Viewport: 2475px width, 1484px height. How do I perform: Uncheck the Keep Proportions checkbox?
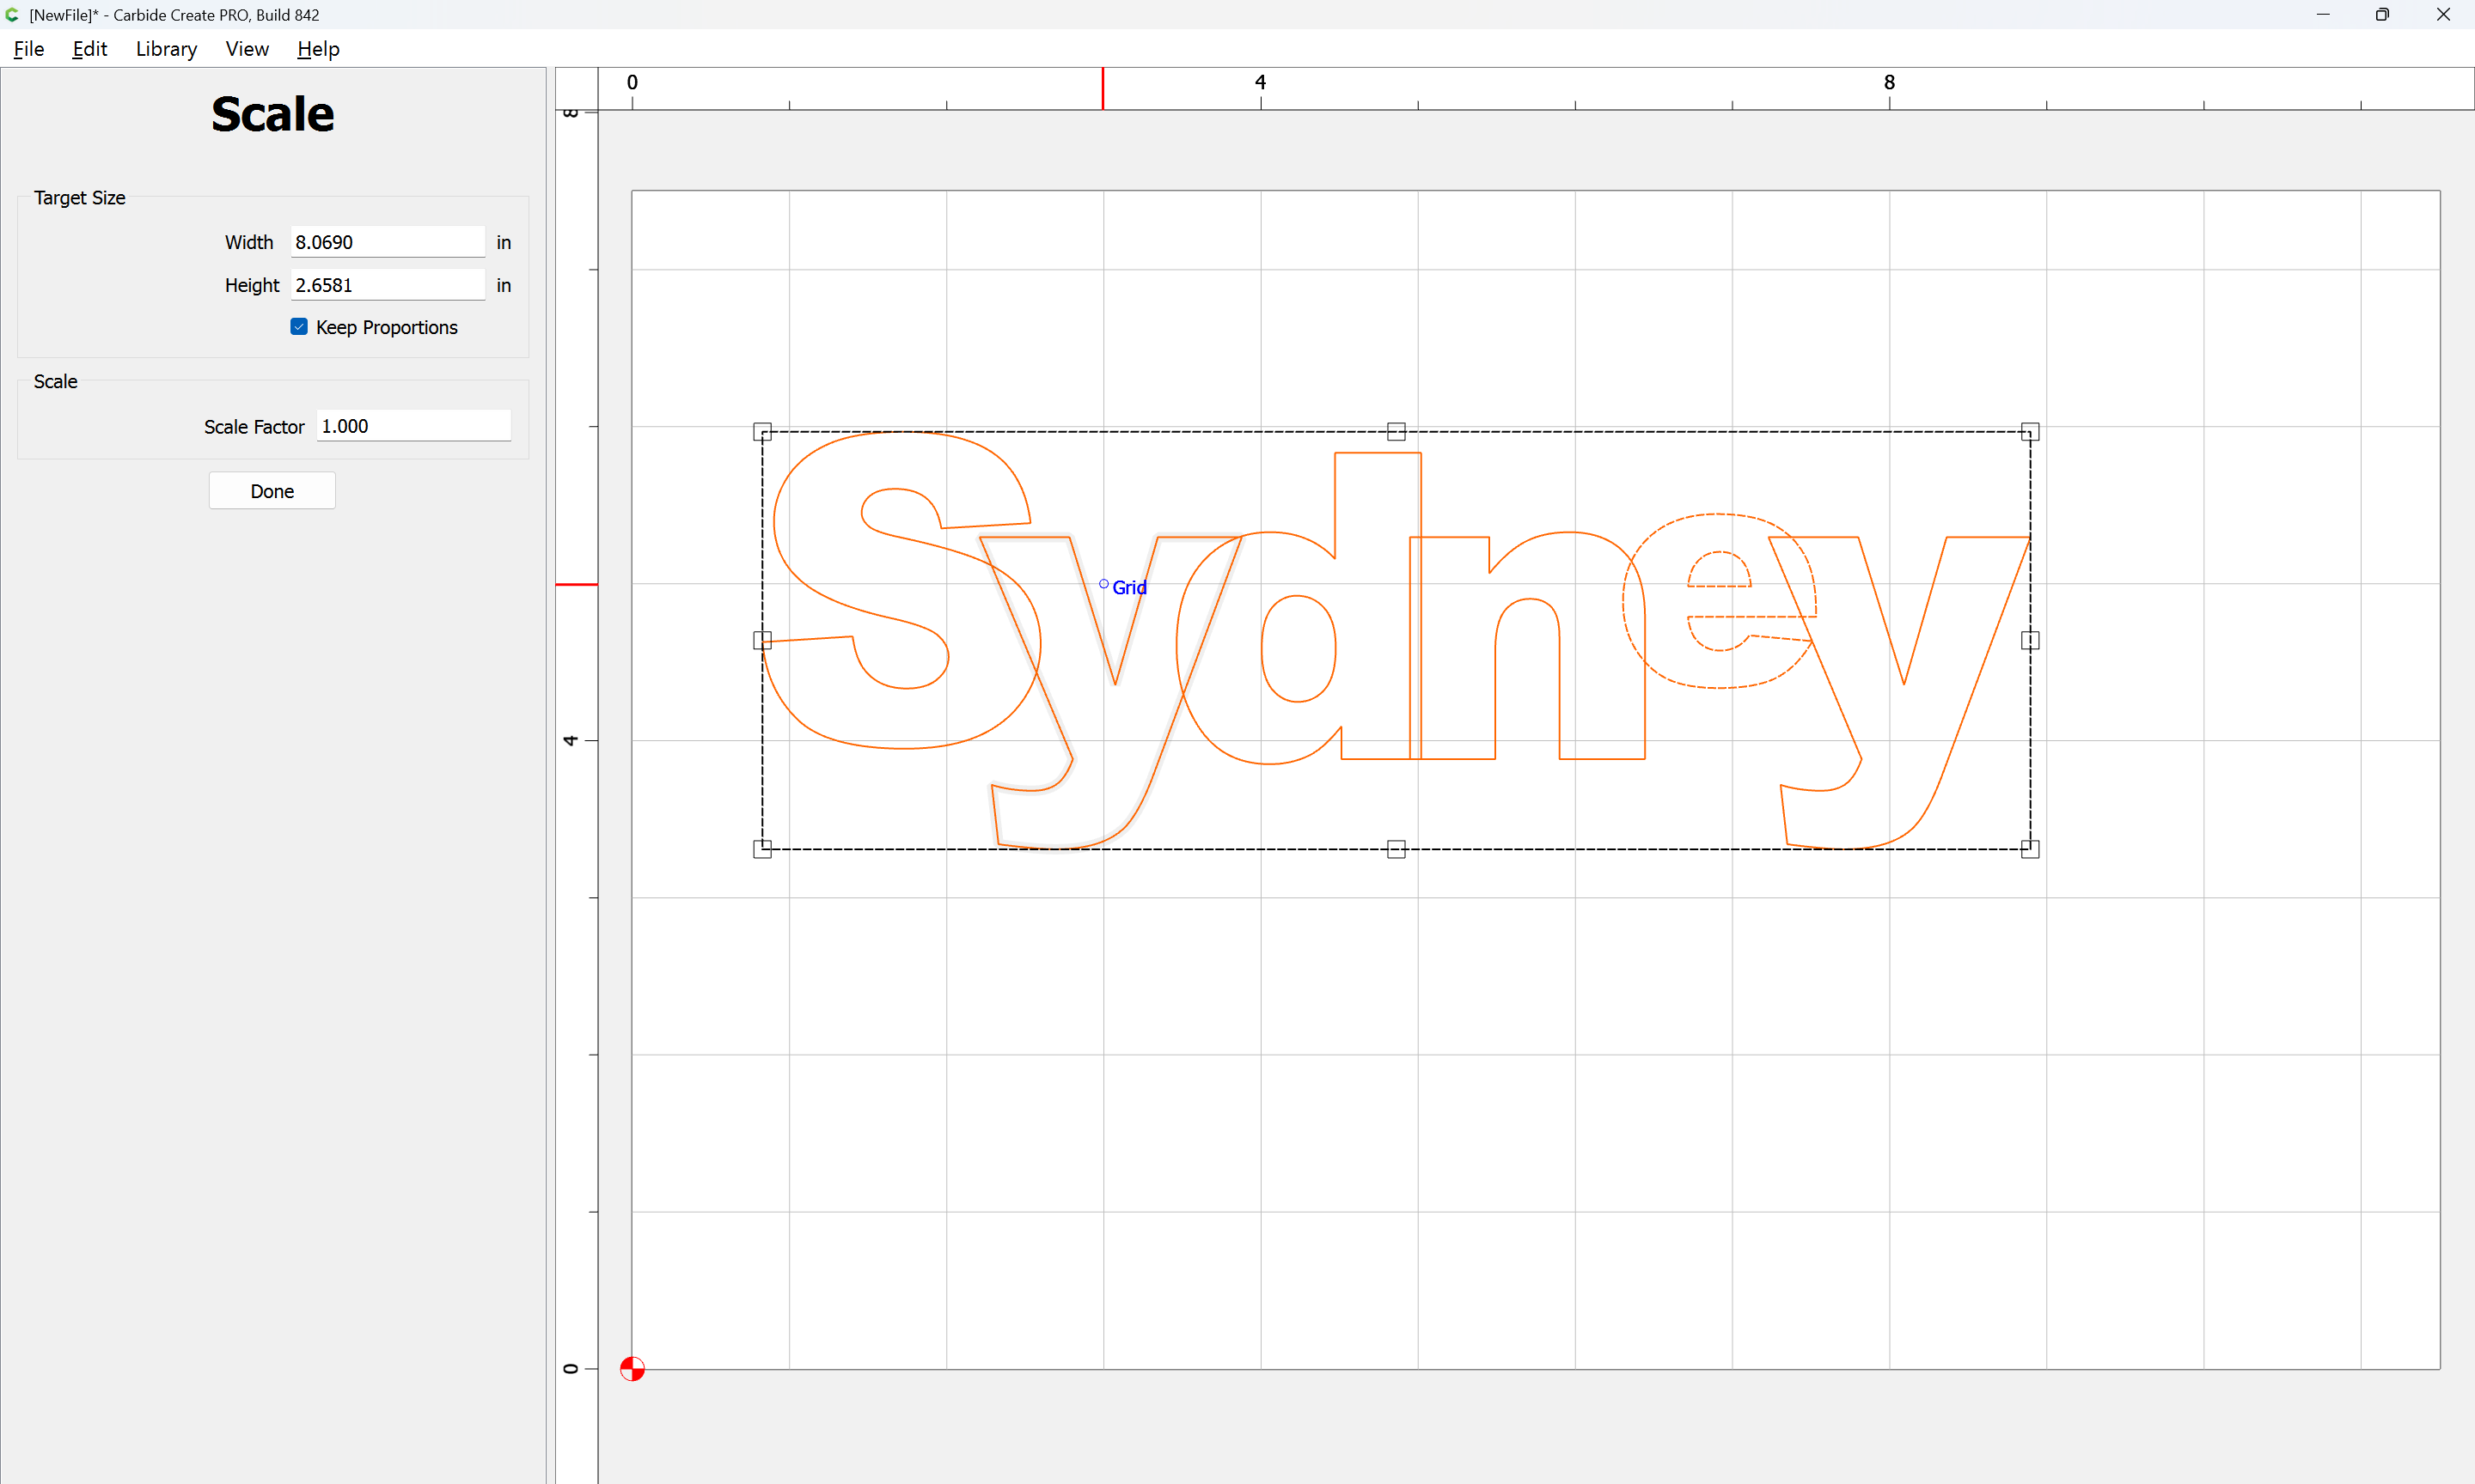299,327
